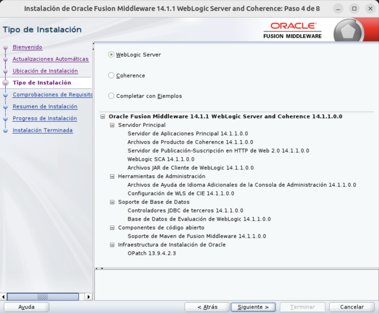
Task: Collapse the Soporte de Base de Datos branch
Action: tap(112, 202)
